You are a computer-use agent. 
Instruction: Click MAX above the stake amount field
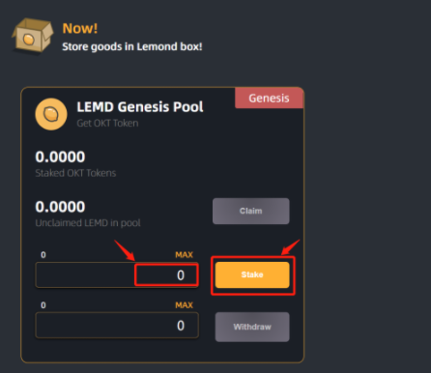(184, 255)
